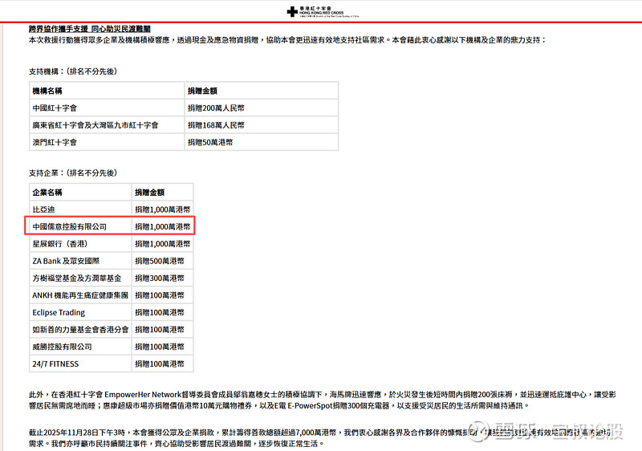This screenshot has width=642, height=451.
Task: Click the donation amount in the 星展銀行 row
Action: point(163,243)
